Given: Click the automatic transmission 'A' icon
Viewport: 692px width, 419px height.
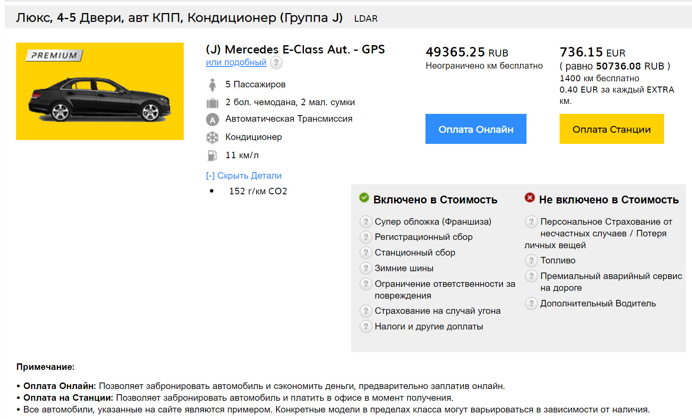Looking at the screenshot, I should (x=212, y=120).
